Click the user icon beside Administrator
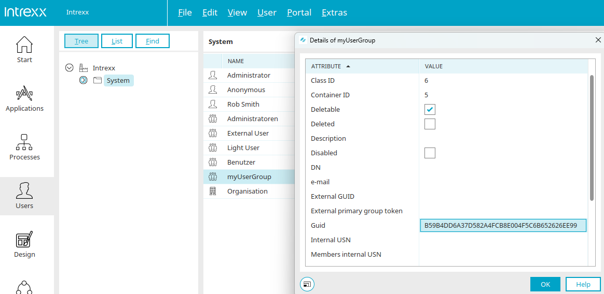The width and height of the screenshot is (604, 294). coord(213,76)
